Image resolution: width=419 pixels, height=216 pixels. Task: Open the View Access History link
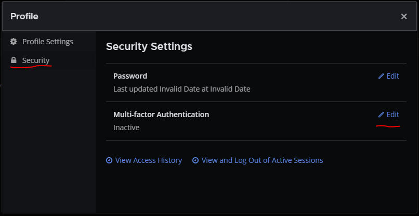(148, 160)
